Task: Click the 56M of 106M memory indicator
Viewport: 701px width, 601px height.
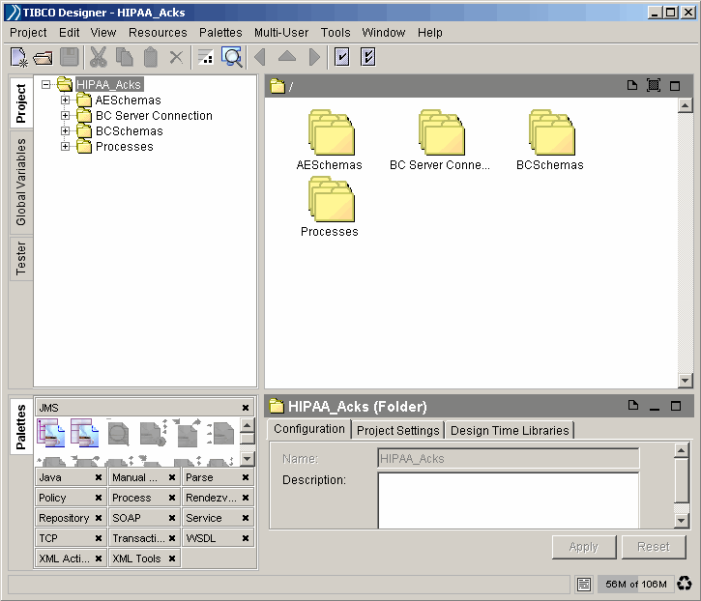Action: pyautogui.click(x=635, y=584)
